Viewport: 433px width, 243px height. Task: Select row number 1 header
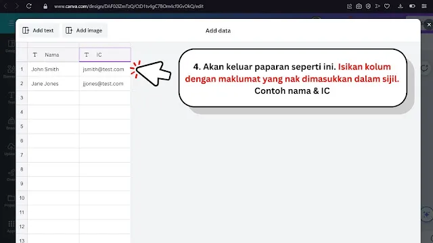(22, 69)
